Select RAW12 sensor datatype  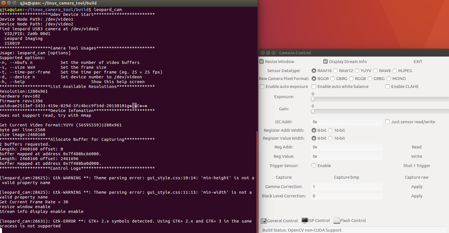point(335,71)
